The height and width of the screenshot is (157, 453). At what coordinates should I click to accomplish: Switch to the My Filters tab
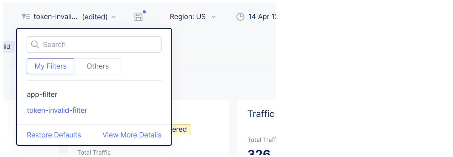[x=50, y=66]
